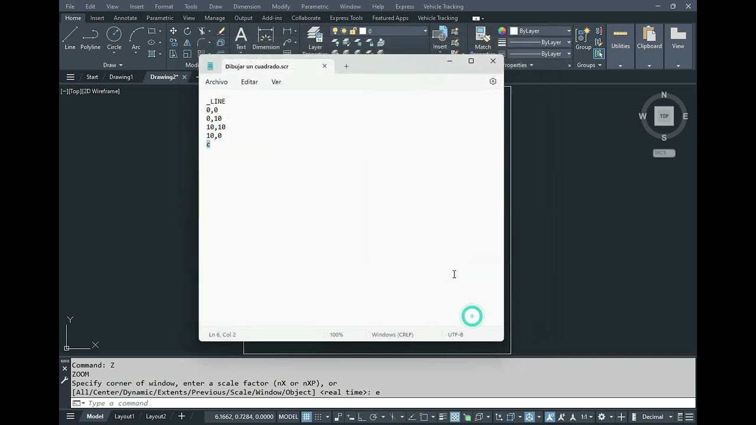
Task: Open the Archivo menu in Notepad
Action: [216, 82]
